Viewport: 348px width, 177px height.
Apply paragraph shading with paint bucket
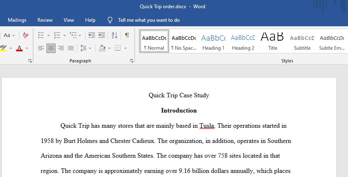pos(102,48)
